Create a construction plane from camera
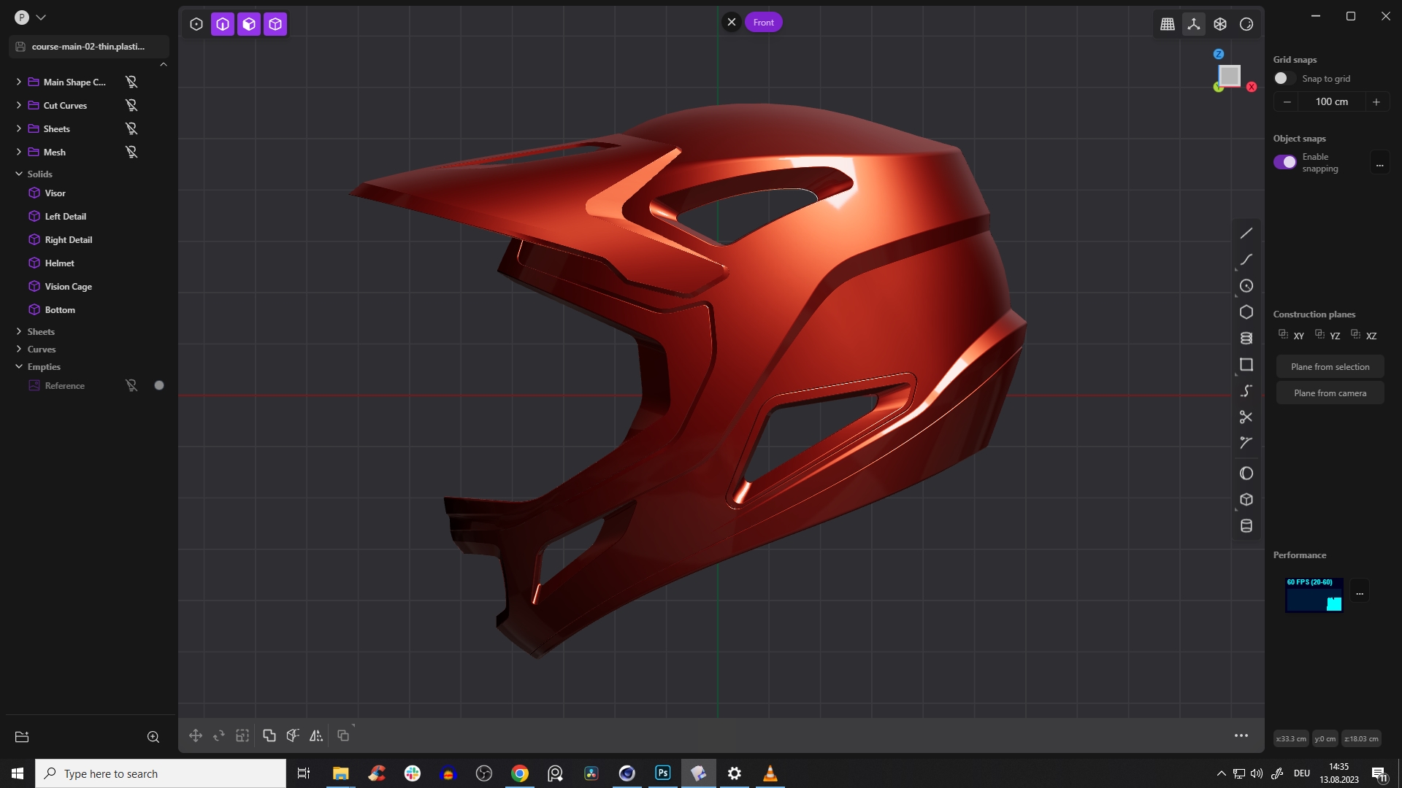This screenshot has width=1402, height=788. 1330,393
